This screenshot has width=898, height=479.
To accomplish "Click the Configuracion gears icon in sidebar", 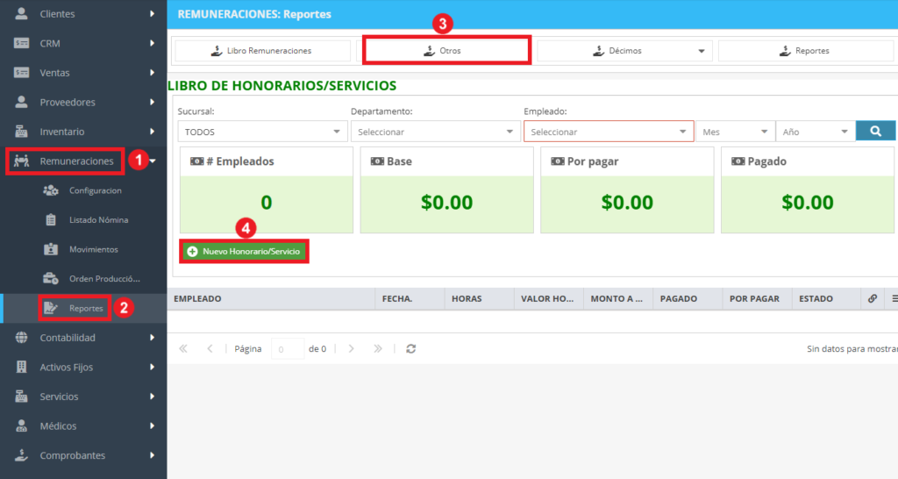I will click(x=51, y=190).
